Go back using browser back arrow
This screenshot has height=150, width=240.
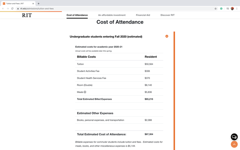coord(3,9)
